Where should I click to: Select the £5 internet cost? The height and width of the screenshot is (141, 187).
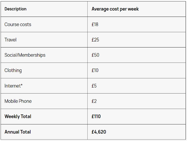pos(94,86)
